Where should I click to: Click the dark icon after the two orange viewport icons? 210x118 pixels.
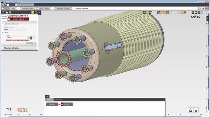168,13
